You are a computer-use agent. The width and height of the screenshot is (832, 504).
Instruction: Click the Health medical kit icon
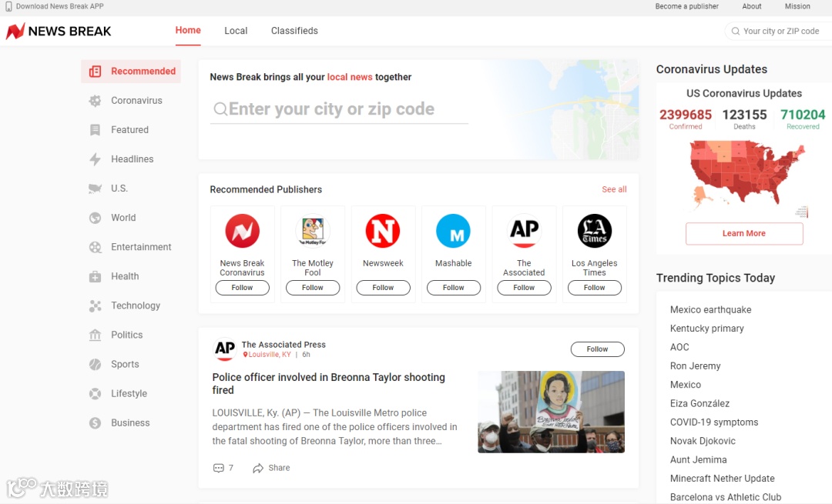pyautogui.click(x=95, y=277)
